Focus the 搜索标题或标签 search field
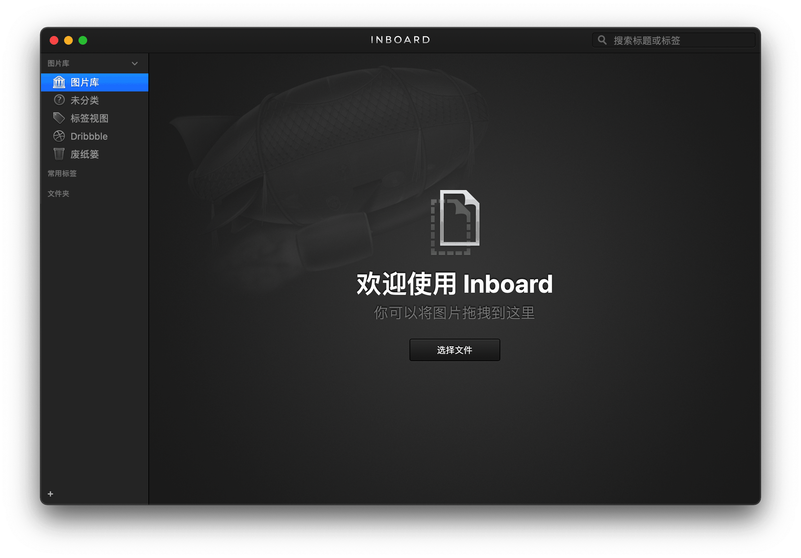The height and width of the screenshot is (558, 801). pos(674,40)
